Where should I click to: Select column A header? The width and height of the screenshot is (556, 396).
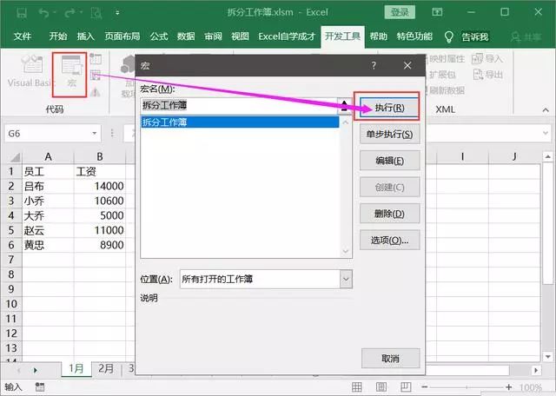point(48,156)
